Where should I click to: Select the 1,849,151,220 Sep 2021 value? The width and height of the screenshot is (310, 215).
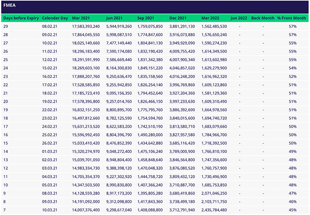(x=151, y=68)
